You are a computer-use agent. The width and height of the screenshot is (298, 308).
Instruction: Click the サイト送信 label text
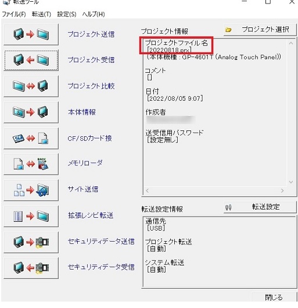pyautogui.click(x=83, y=189)
